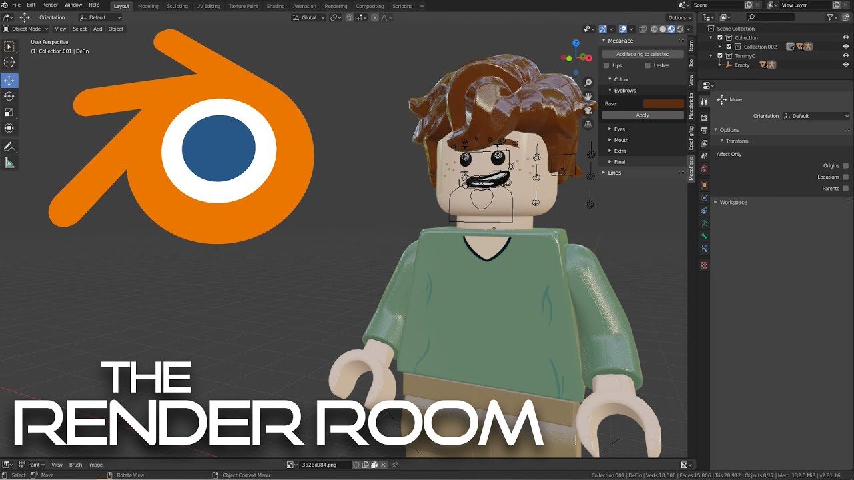This screenshot has height=480, width=854.
Task: Toggle X-ray view icon
Action: [643, 29]
